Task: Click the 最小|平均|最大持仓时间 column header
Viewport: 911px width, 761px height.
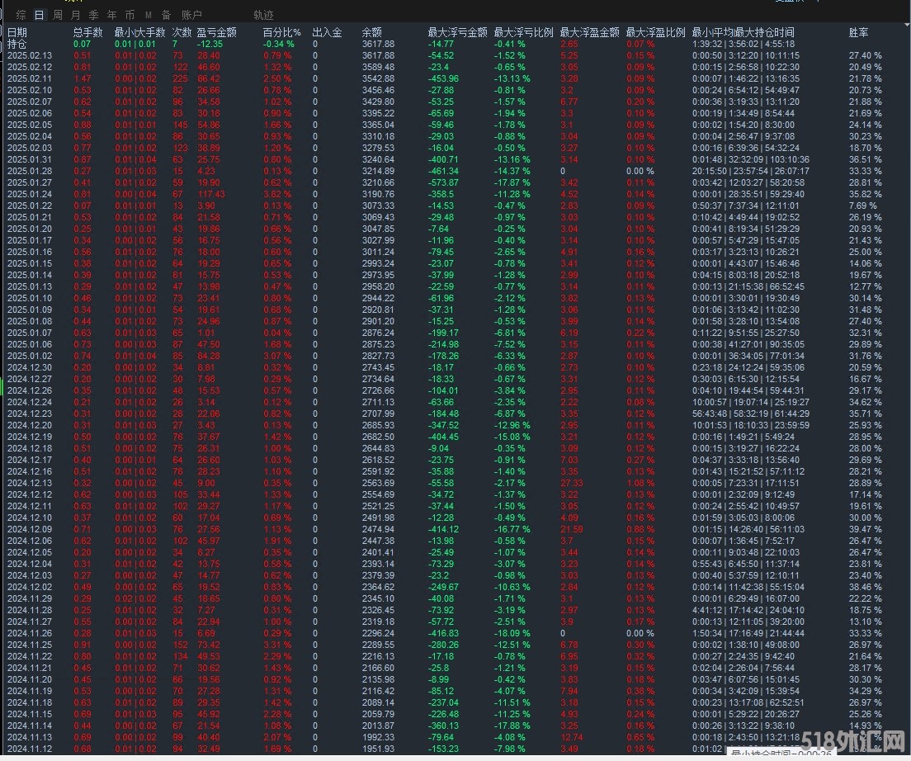Action: [x=743, y=32]
